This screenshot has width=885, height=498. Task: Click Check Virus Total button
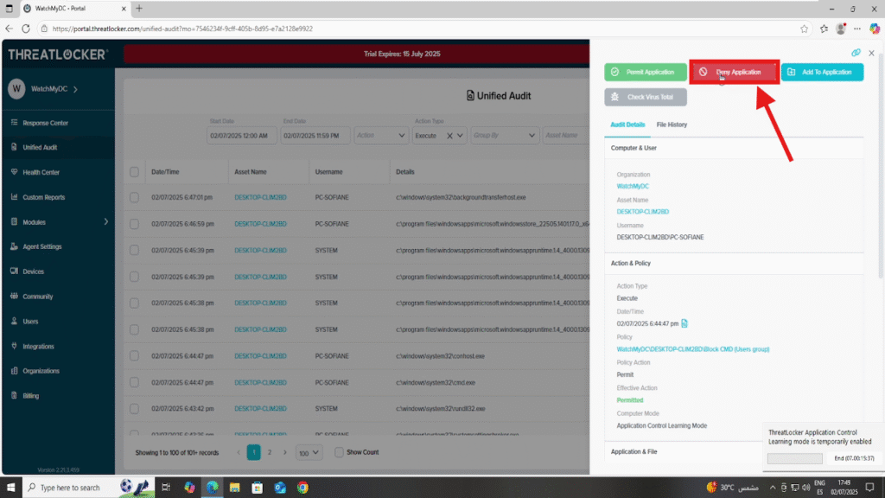point(645,97)
